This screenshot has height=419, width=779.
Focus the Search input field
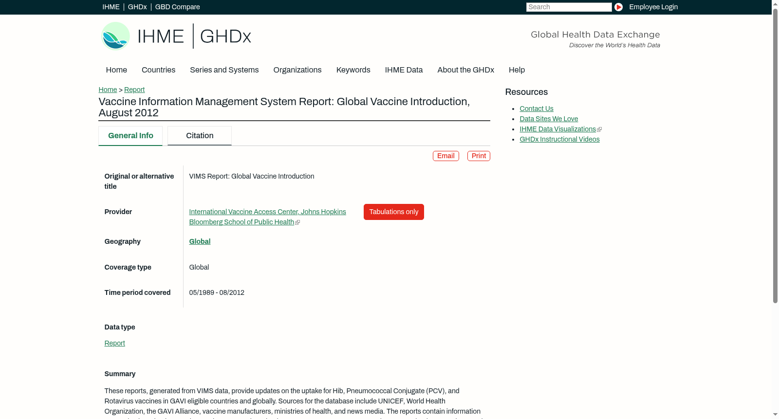[569, 7]
